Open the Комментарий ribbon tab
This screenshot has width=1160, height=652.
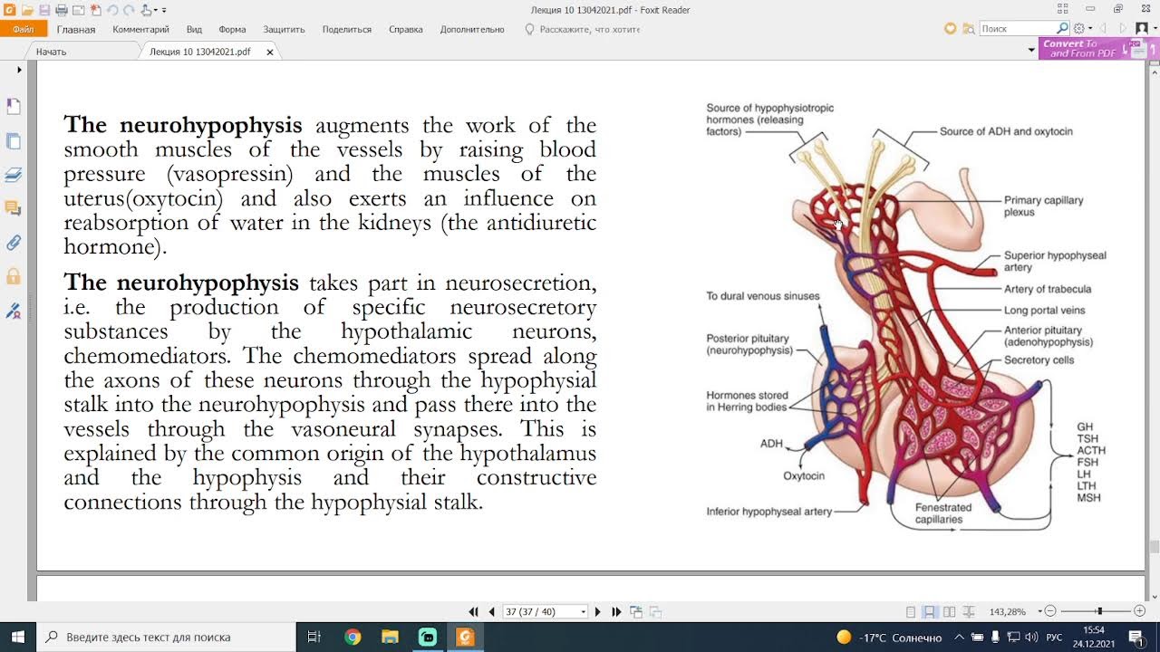click(x=140, y=29)
